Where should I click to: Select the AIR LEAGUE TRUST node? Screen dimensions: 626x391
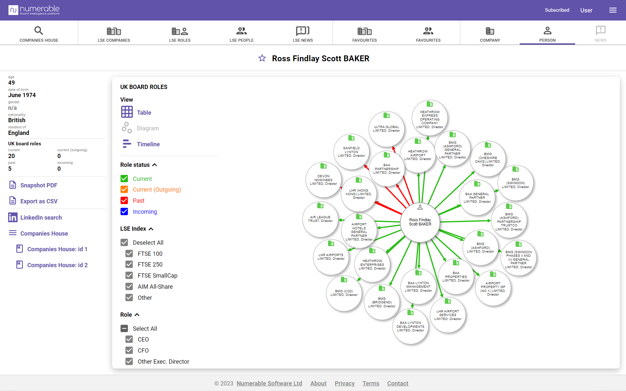[x=320, y=219]
